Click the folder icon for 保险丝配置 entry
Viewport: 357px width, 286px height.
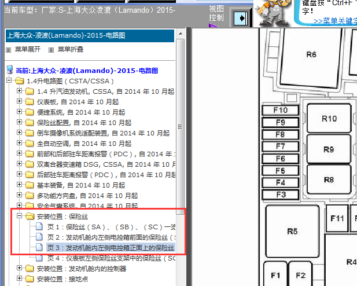pyautogui.click(x=30, y=123)
